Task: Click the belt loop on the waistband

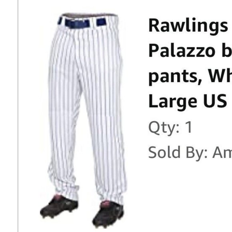Action: click(93, 22)
